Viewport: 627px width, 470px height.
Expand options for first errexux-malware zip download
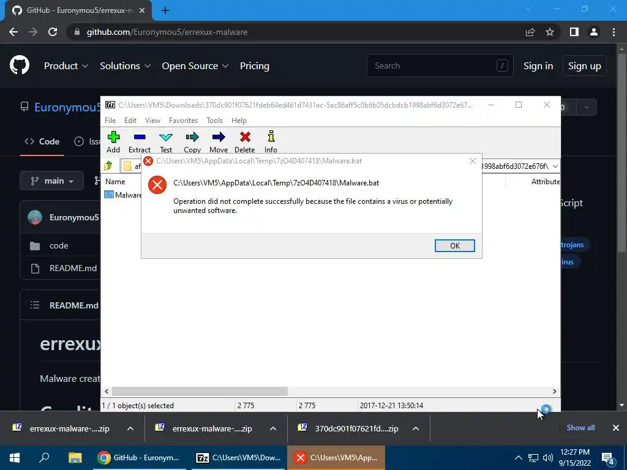click(130, 428)
